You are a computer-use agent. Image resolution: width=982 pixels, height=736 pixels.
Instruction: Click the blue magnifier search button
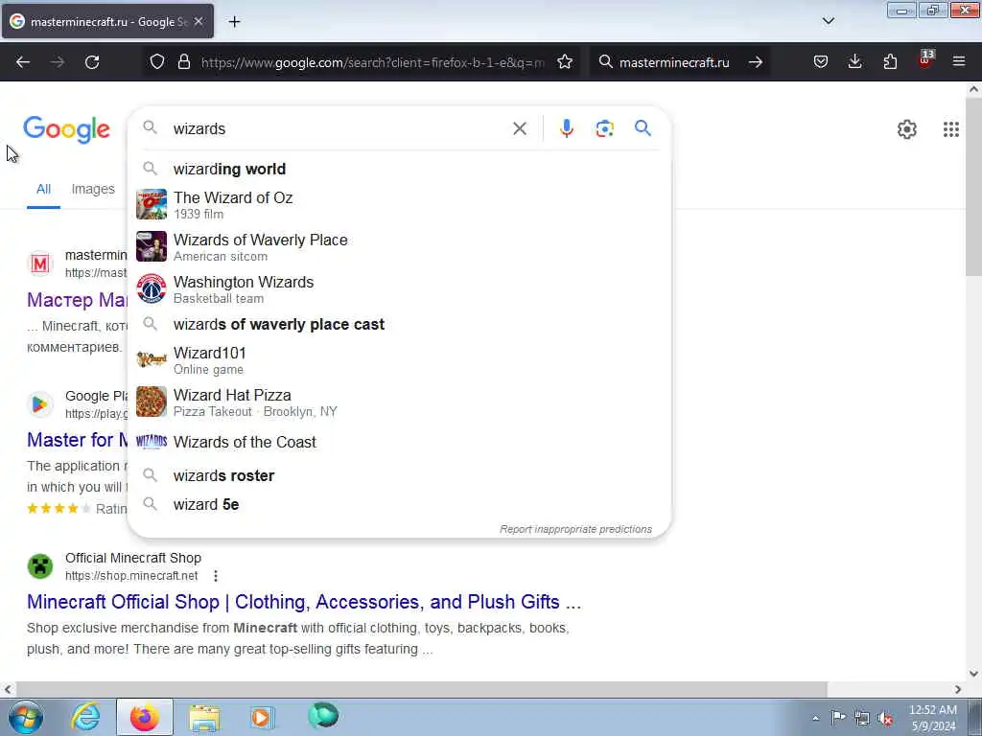[x=643, y=128]
